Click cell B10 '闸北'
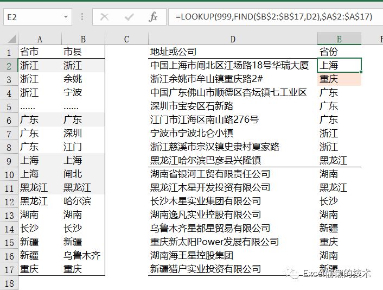 (83, 174)
